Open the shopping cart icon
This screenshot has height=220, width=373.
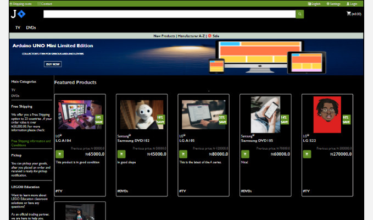[349, 14]
